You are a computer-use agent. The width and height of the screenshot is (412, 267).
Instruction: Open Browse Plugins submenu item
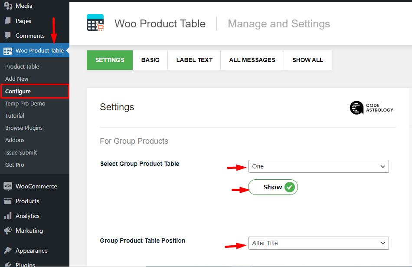24,128
